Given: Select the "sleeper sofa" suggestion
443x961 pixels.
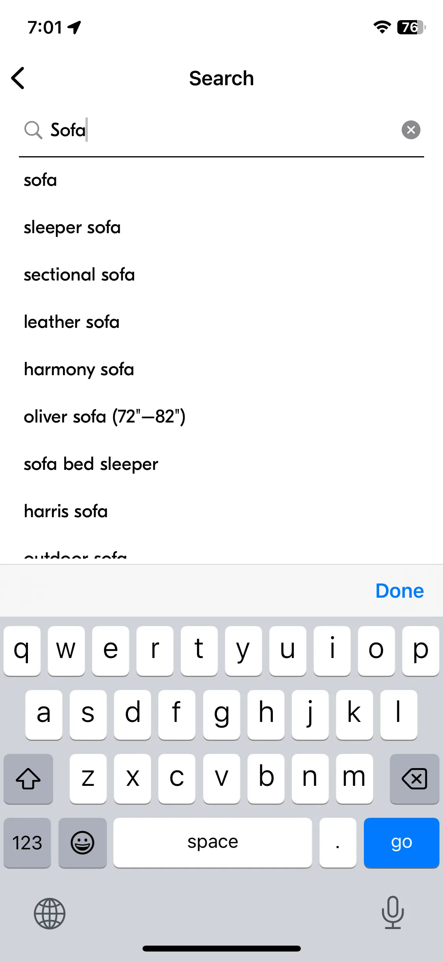Looking at the screenshot, I should (x=72, y=228).
